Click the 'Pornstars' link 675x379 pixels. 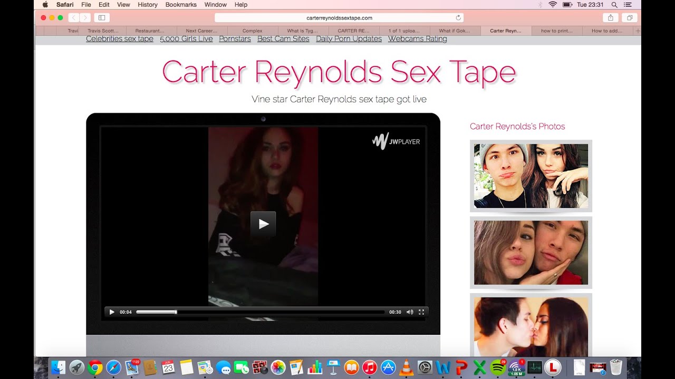pos(235,39)
